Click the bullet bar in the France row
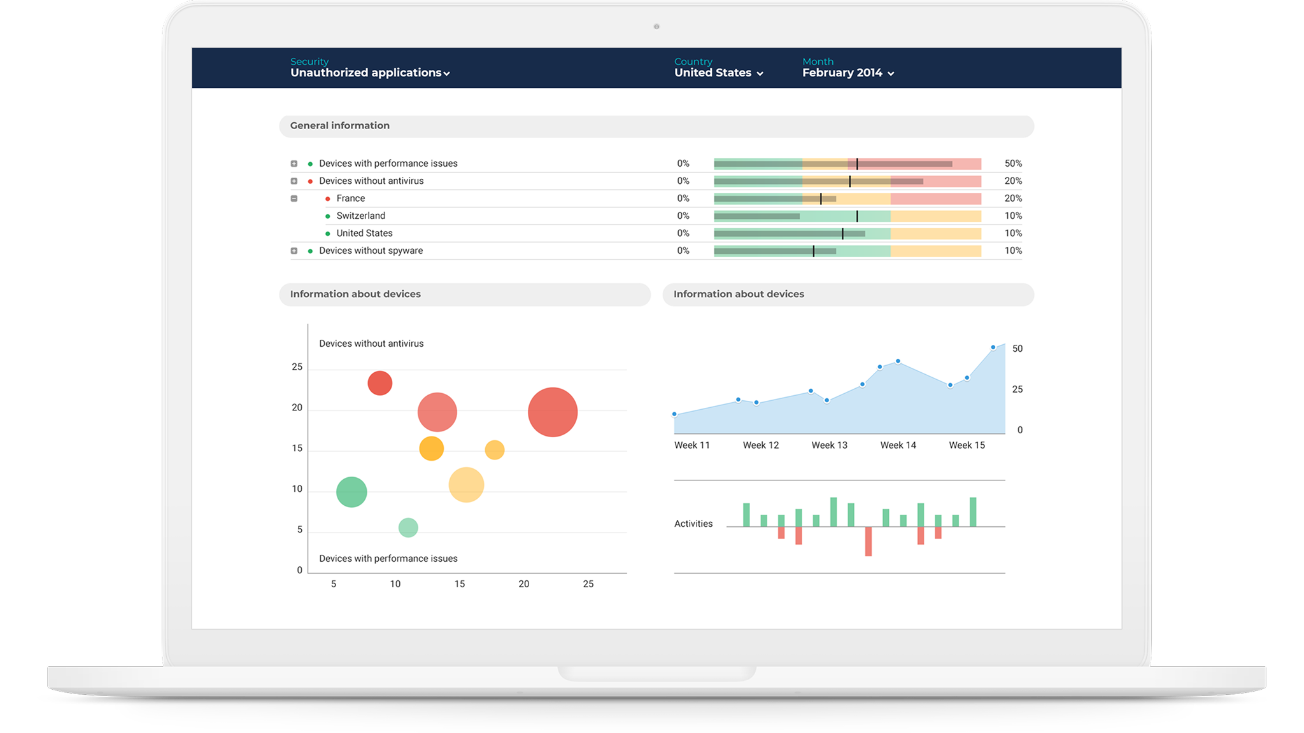Screen dimensions: 1304x733 point(847,199)
